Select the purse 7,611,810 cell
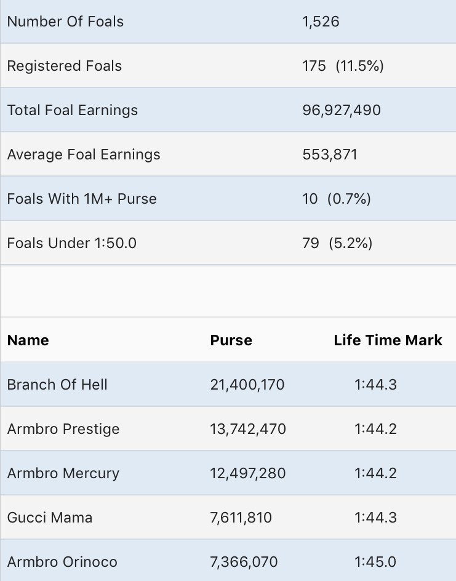Screen dimensions: 456x581 click(241, 518)
